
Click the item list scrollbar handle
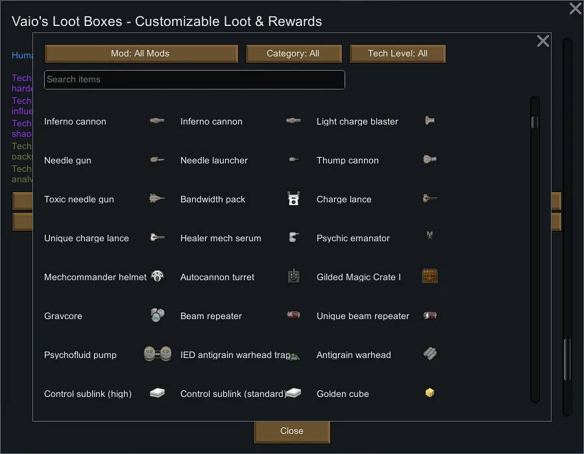click(x=535, y=122)
